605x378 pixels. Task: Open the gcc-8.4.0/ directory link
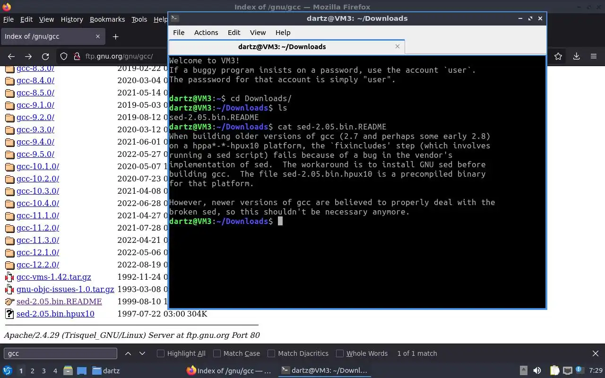coord(35,80)
